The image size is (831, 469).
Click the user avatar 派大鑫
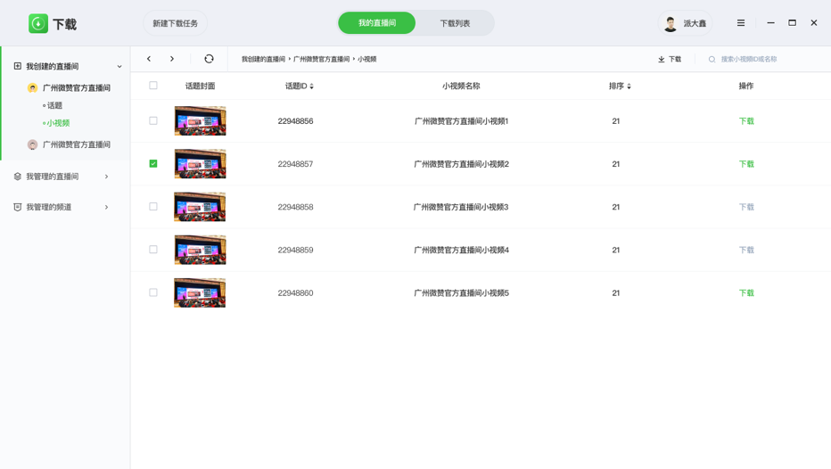click(x=671, y=24)
